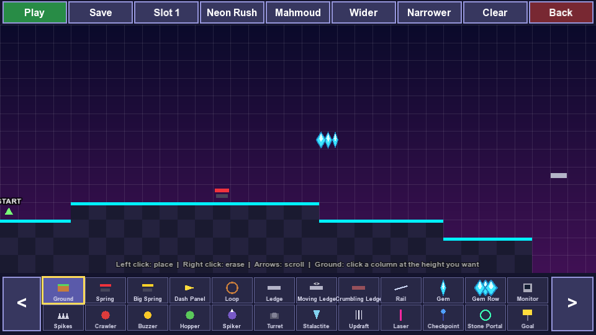Screen dimensions: 596x335
Task: Select the Spiker enemy
Action: (232, 318)
